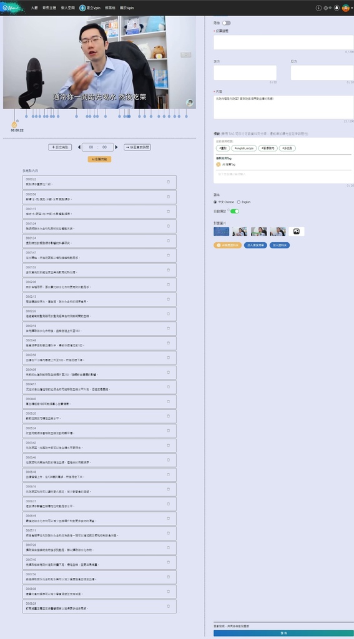Click the 加入播放清單 button
The width and height of the screenshot is (354, 639).
coord(255,245)
